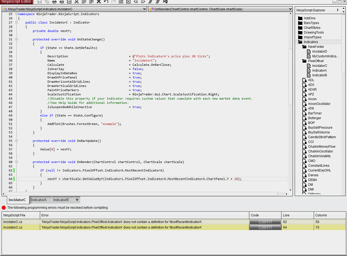Open the class selector dropdown
Viewport: 347px width, 256px height.
[x=144, y=9]
